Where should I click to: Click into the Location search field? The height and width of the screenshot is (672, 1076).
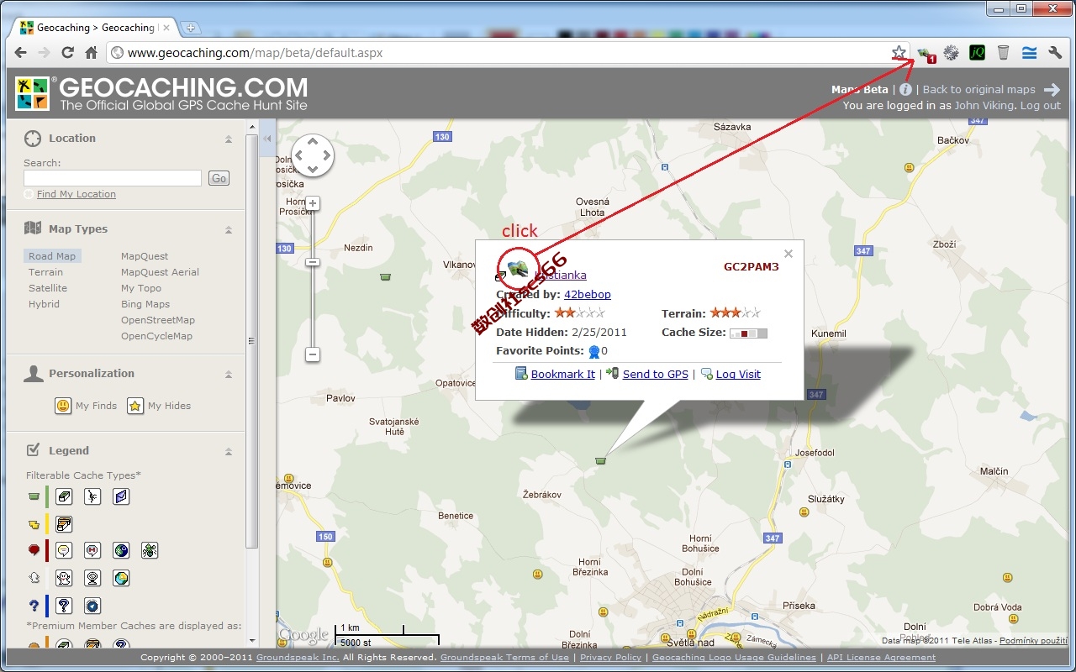[113, 178]
